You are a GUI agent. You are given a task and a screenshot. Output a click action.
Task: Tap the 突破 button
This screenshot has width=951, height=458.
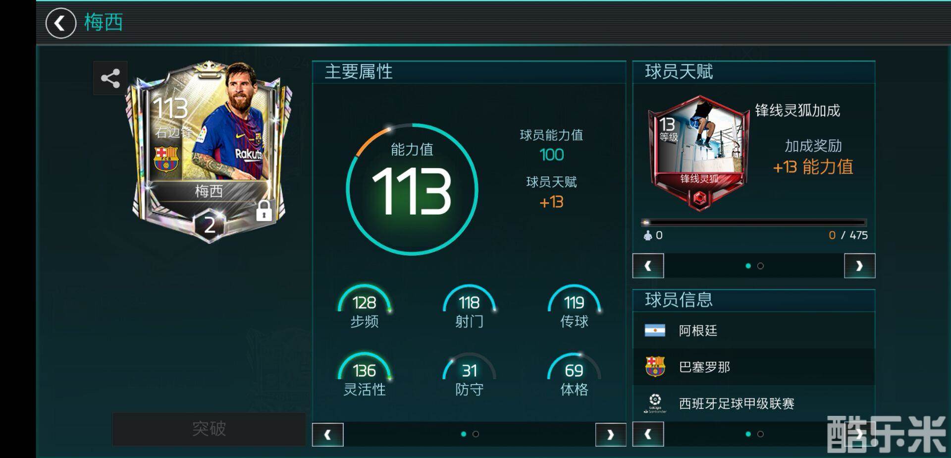[209, 429]
